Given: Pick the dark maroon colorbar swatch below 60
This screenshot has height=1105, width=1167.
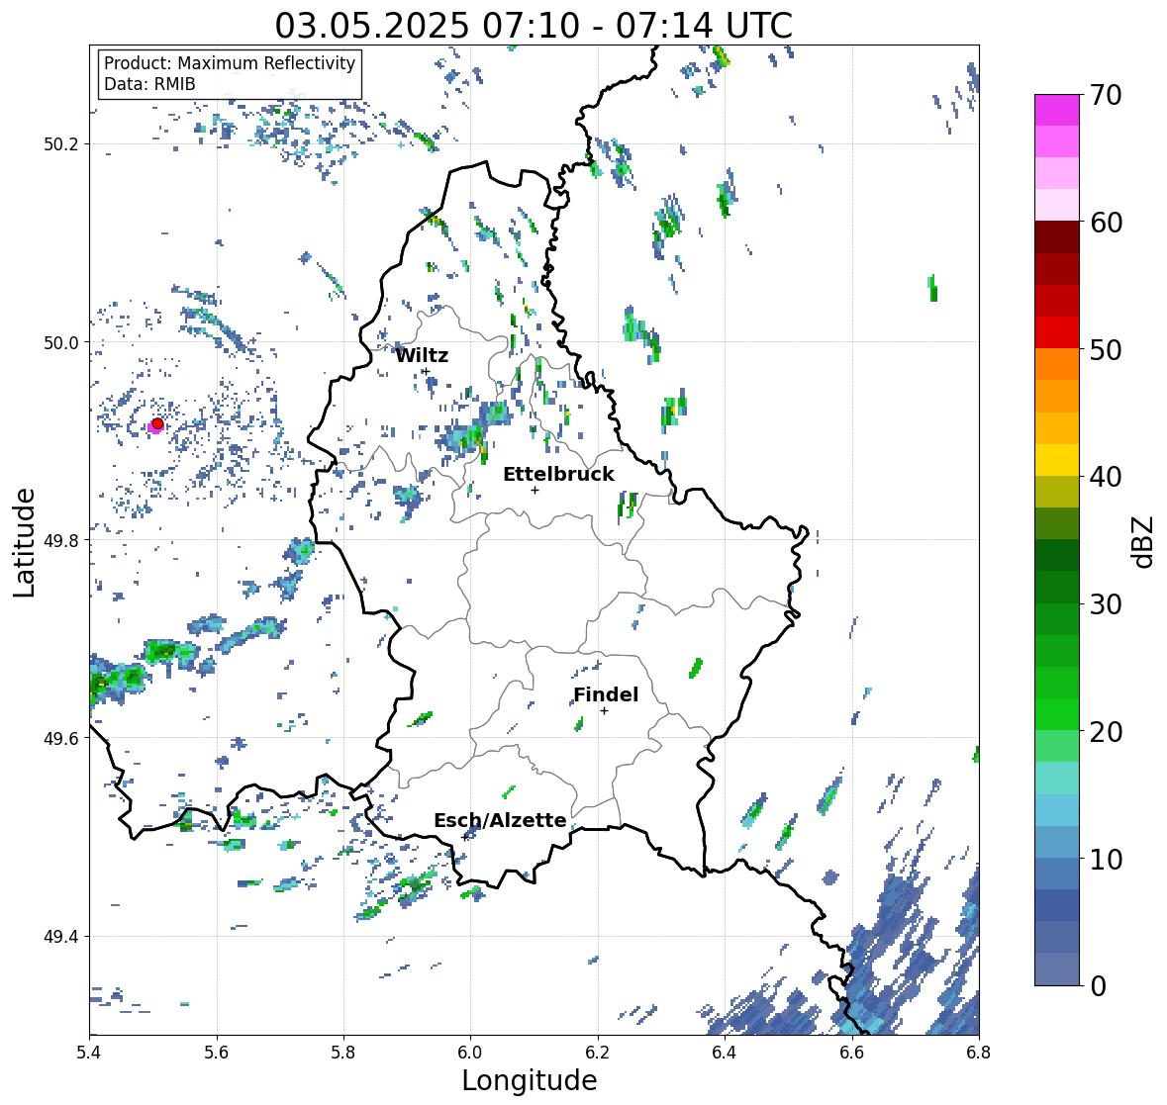Looking at the screenshot, I should tap(1057, 236).
